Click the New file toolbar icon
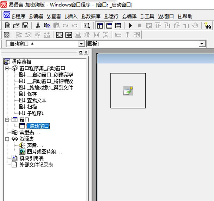 (7, 26)
